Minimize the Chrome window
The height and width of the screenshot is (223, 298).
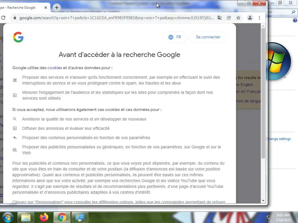tap(241, 3)
